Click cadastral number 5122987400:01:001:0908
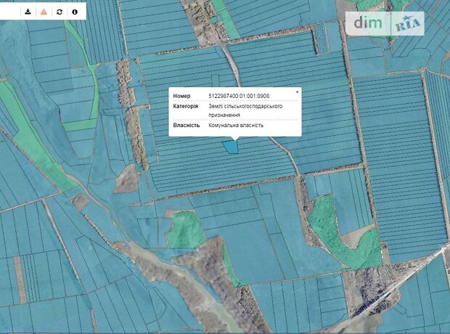This screenshot has height=334, width=450. 238,96
